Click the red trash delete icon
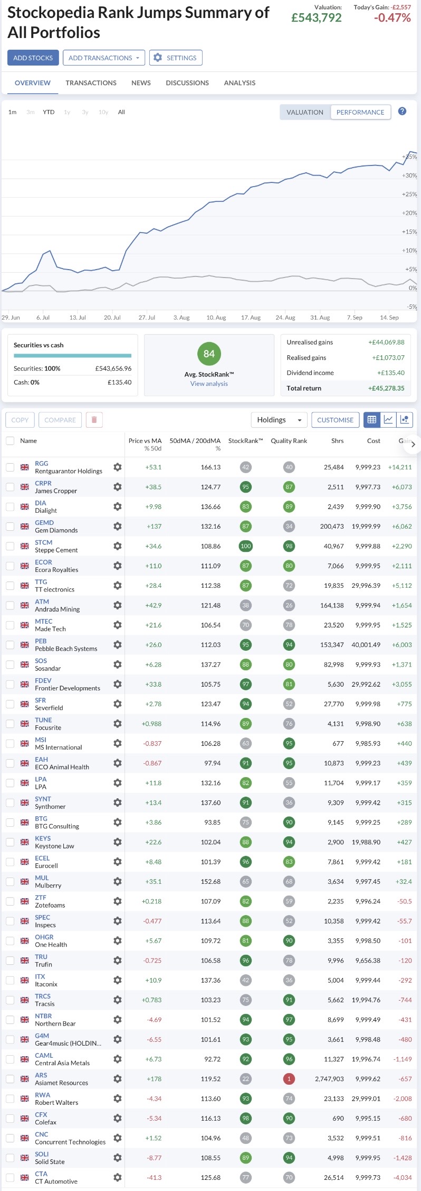 94,420
